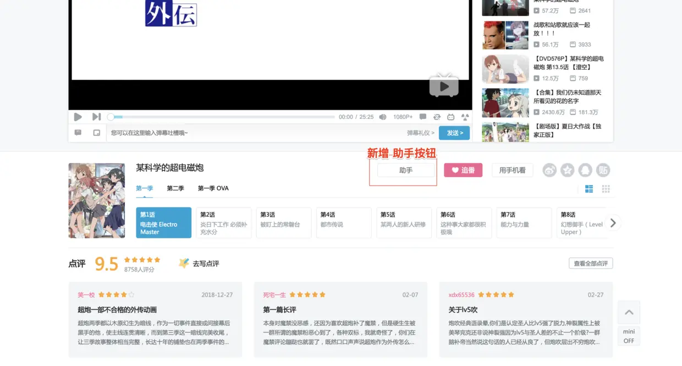Open the 1080P+ quality selector

[403, 117]
